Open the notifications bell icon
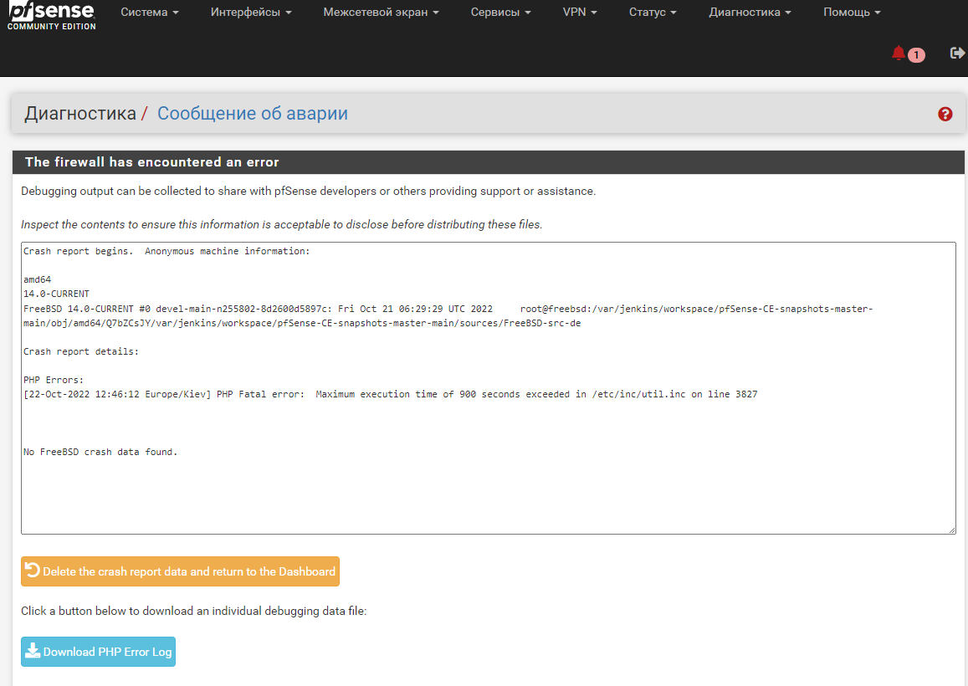This screenshot has height=686, width=968. click(899, 54)
